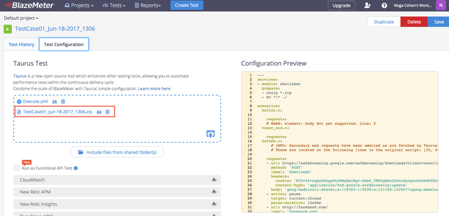Open the add user invite icon

pyautogui.click(x=367, y=6)
